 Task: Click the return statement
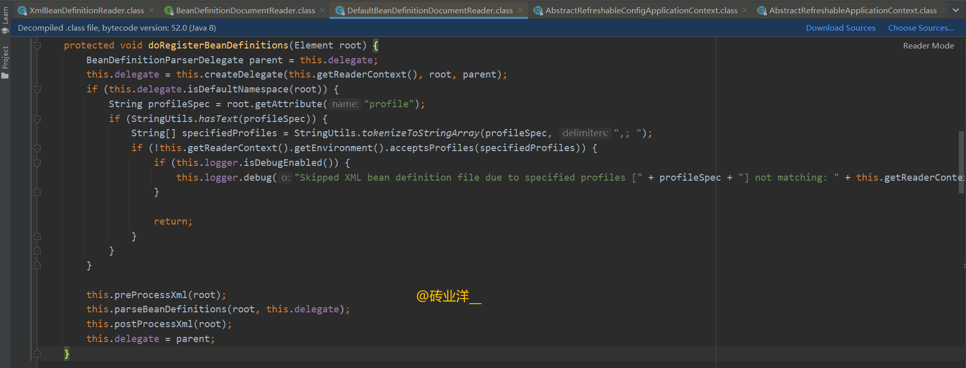coord(173,222)
